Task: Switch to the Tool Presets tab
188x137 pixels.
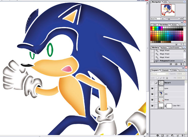Action: (x=174, y=47)
